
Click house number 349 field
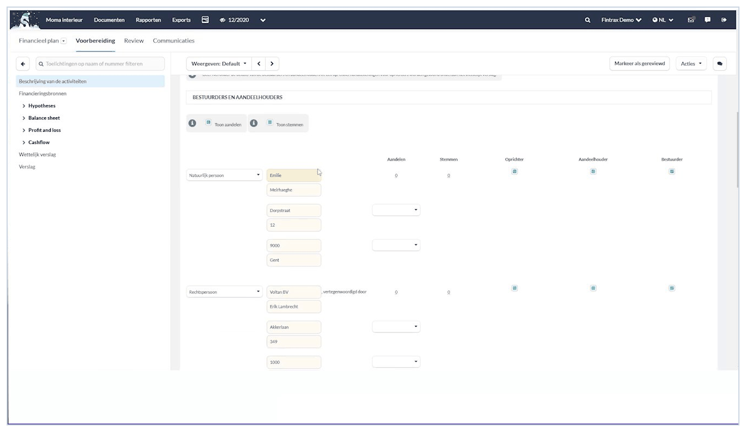pyautogui.click(x=294, y=342)
